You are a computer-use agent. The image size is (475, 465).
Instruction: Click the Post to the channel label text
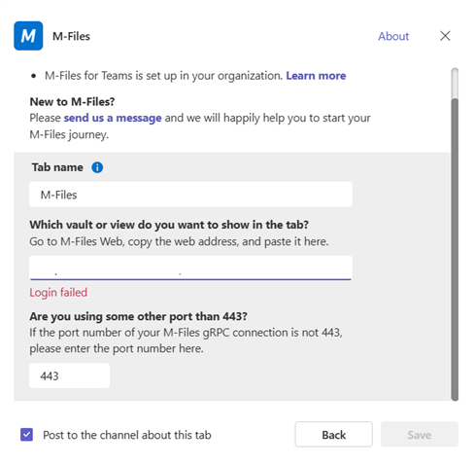coord(127,435)
